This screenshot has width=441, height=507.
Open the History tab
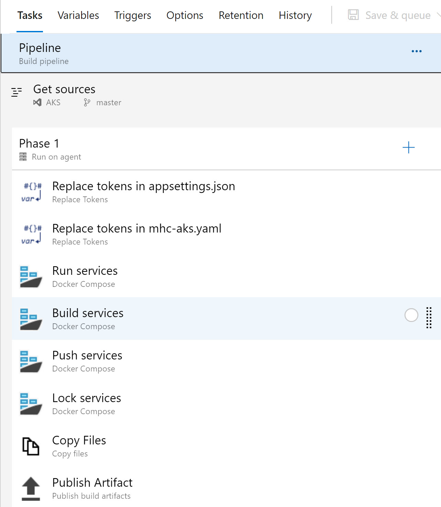tap(295, 15)
